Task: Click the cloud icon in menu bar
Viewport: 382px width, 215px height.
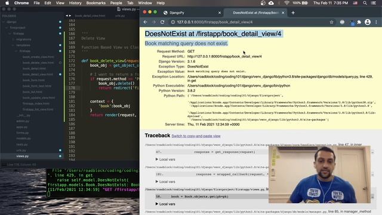Action: 271,3
